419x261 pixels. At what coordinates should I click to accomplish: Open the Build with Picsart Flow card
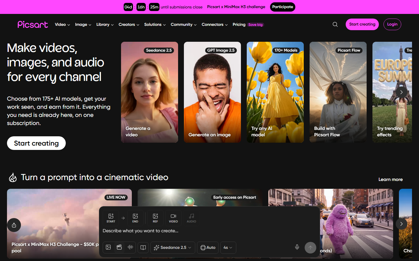(338, 92)
